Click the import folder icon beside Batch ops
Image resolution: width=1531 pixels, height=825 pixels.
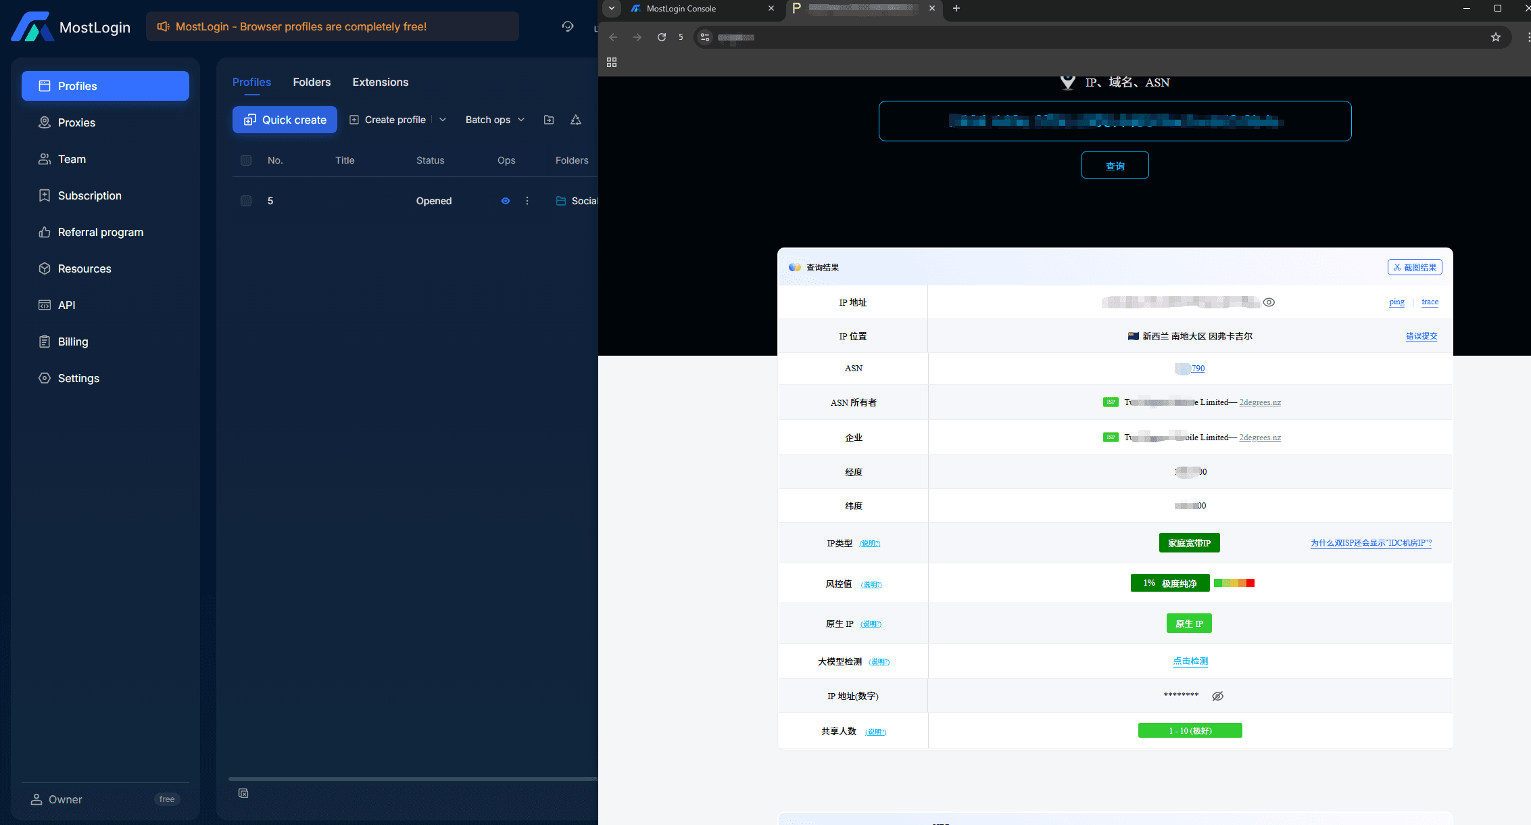click(549, 120)
